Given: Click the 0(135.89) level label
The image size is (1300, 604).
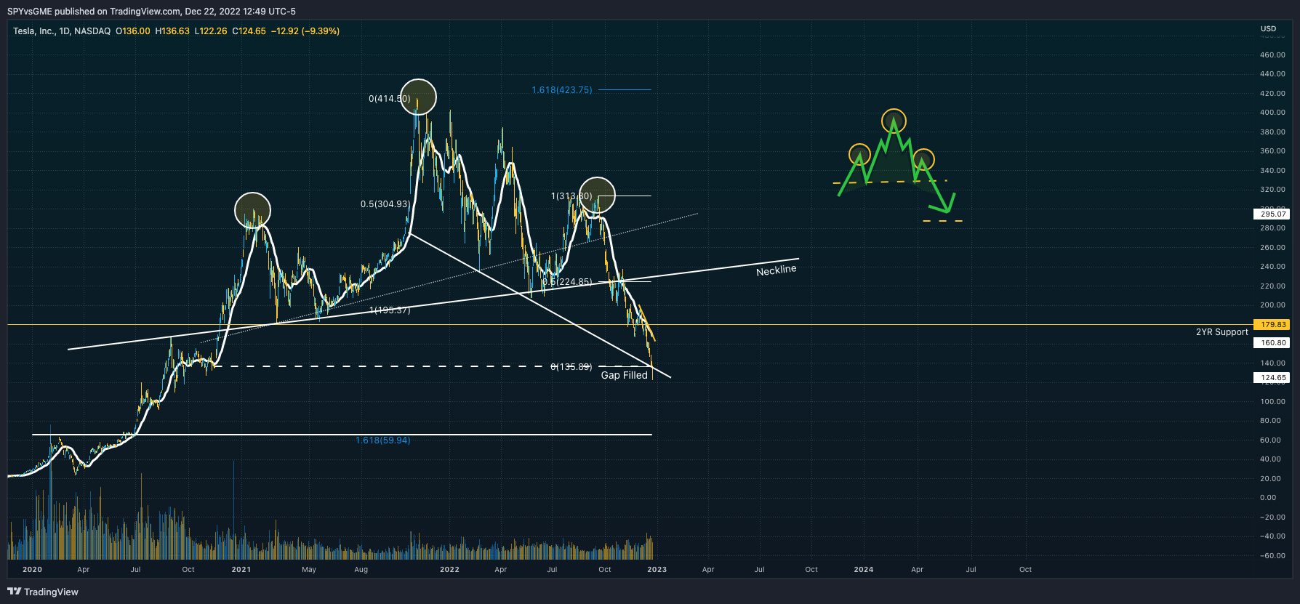Looking at the screenshot, I should click(571, 367).
